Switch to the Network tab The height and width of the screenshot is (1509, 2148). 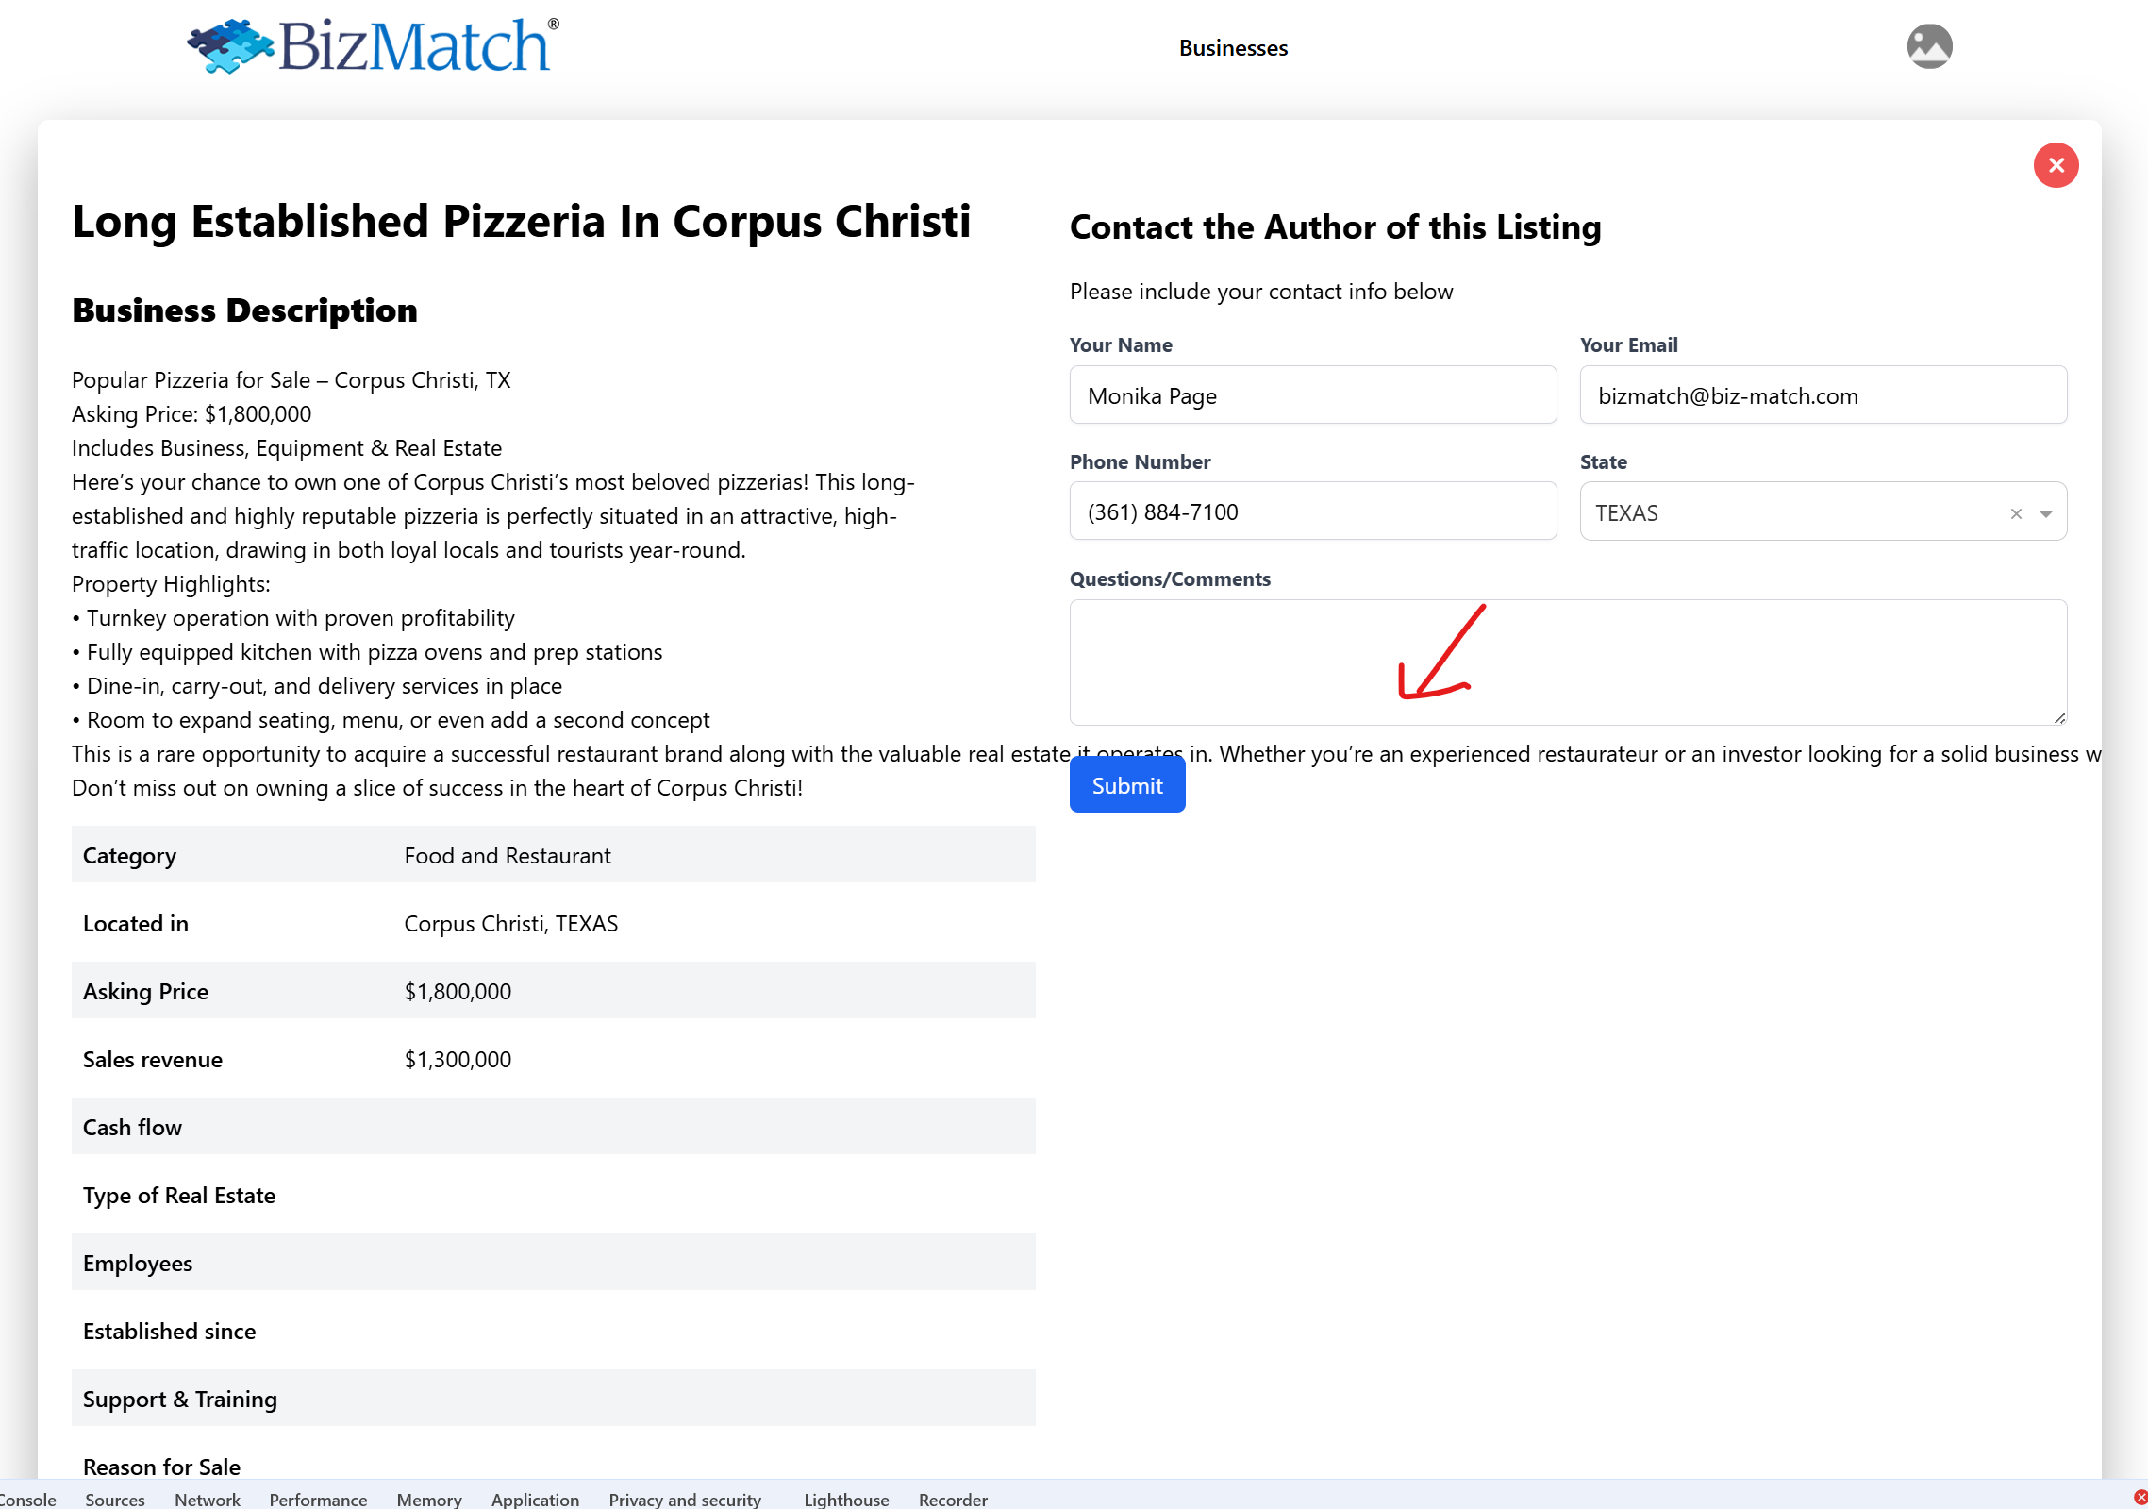[207, 1499]
